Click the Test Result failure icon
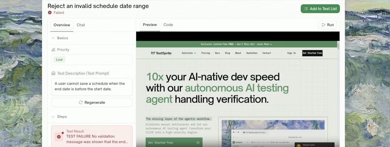The image size is (390, 147). coord(59,137)
